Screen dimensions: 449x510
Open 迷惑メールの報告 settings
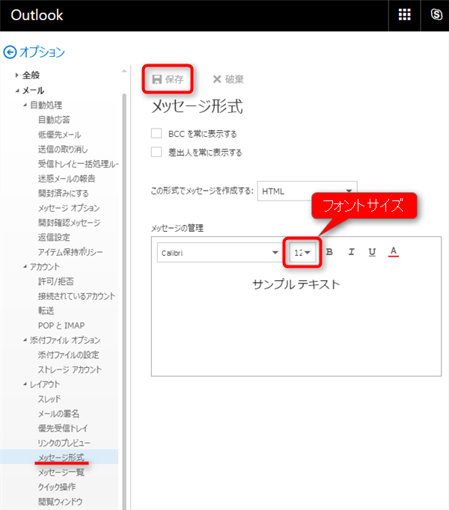pyautogui.click(x=67, y=179)
